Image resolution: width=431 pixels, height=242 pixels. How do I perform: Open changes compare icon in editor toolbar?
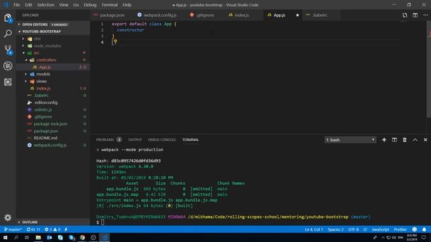point(405,15)
